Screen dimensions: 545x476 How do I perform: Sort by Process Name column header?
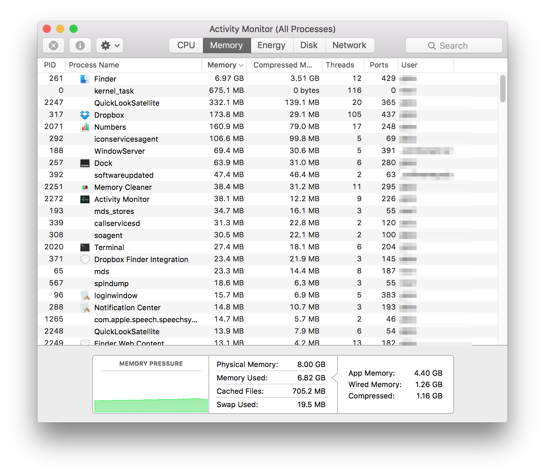(134, 65)
